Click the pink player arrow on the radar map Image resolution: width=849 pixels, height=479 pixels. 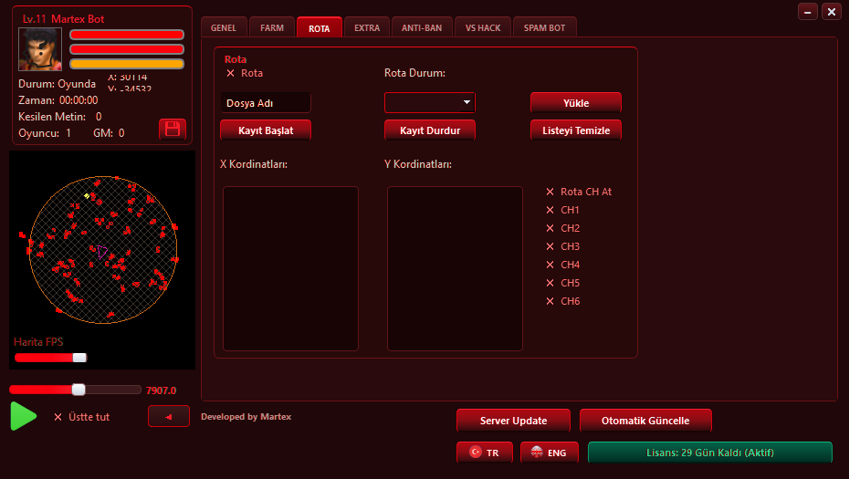tap(102, 252)
